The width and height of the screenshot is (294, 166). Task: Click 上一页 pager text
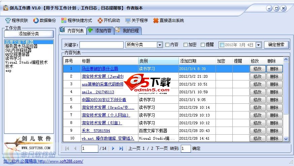point(134,148)
